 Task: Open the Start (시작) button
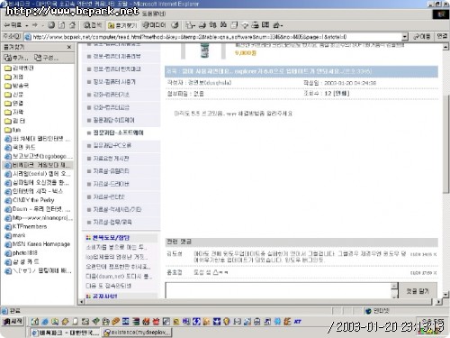(13, 322)
